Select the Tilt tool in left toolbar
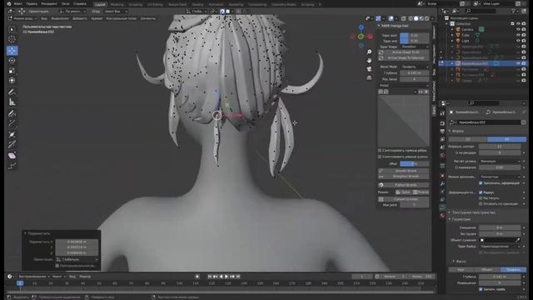The height and width of the screenshot is (300, 533). [x=12, y=144]
